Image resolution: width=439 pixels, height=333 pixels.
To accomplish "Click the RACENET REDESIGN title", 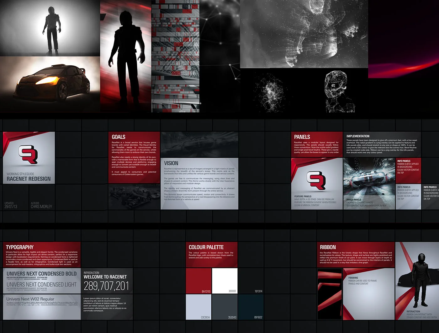I will point(29,179).
